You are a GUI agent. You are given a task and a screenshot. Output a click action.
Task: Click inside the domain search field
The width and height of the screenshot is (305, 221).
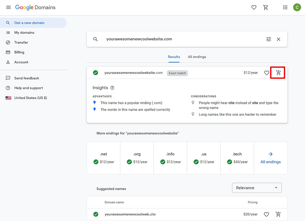(179, 39)
